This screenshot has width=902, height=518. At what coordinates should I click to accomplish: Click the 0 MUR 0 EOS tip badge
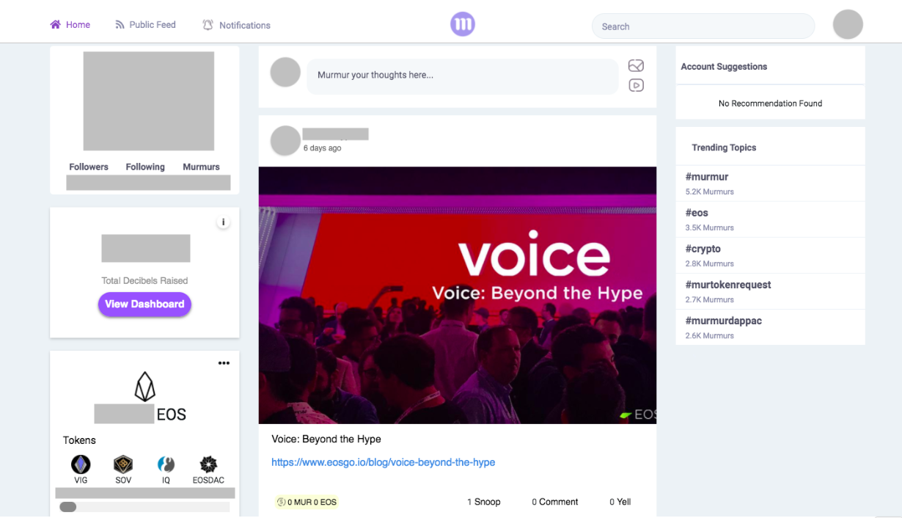tap(307, 502)
